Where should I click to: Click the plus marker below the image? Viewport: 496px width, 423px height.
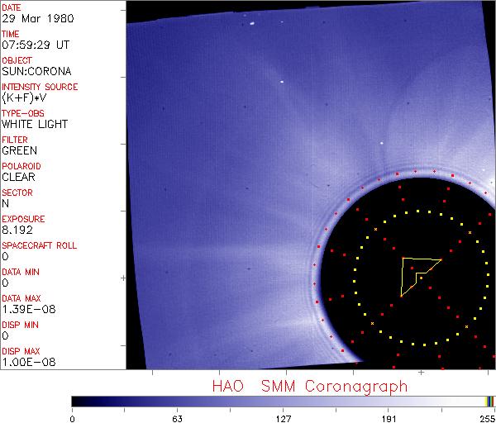click(421, 373)
